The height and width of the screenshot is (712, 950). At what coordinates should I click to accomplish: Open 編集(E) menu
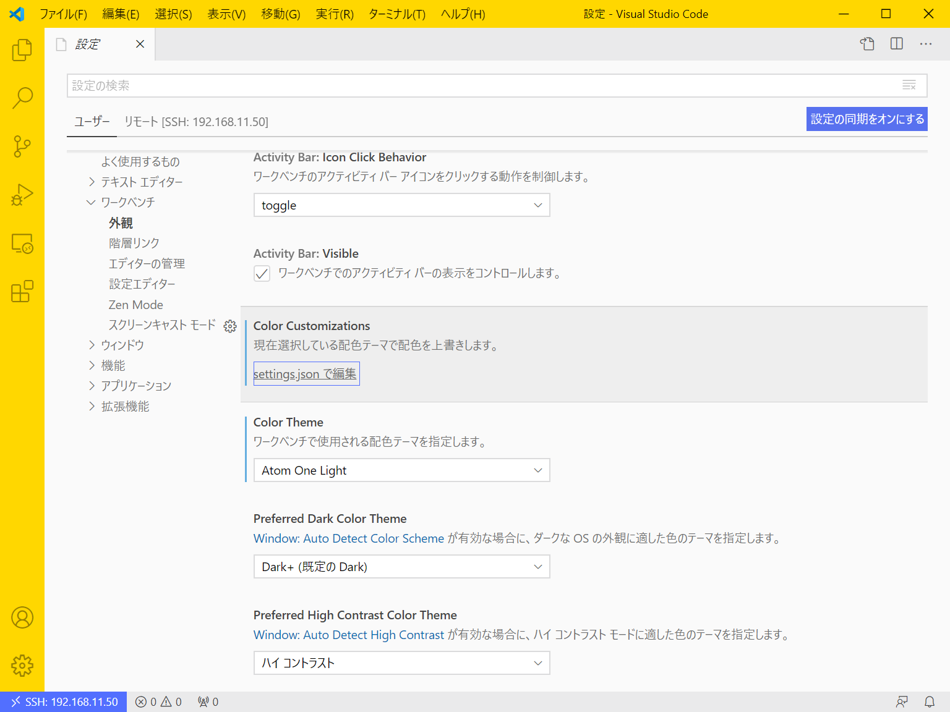121,14
